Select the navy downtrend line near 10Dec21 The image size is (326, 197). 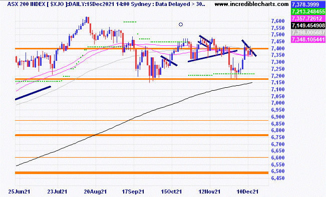click(249, 48)
